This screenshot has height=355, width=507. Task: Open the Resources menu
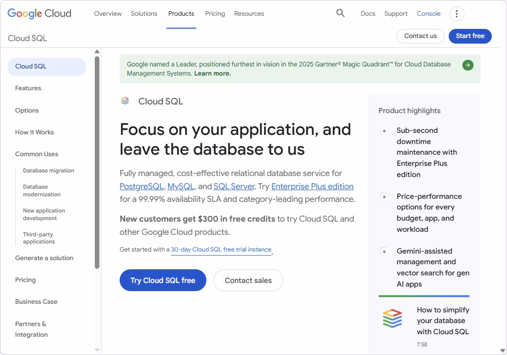pyautogui.click(x=249, y=14)
